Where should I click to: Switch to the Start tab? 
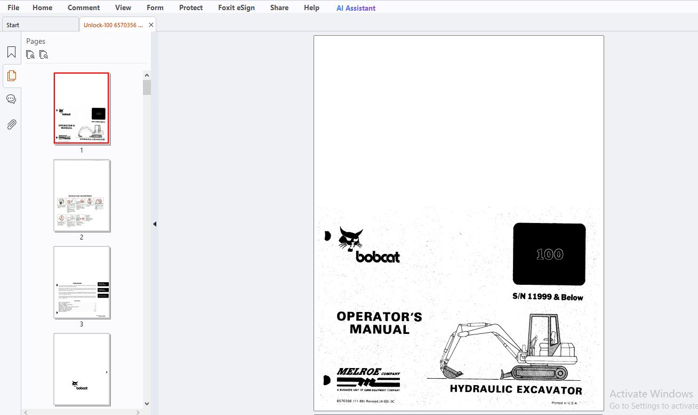41,25
